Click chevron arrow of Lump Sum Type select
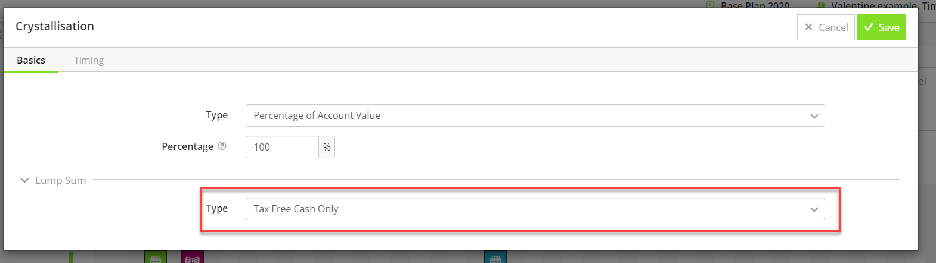The image size is (936, 263). tap(814, 209)
